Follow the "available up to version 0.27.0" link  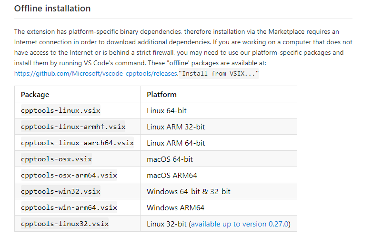pos(240,224)
